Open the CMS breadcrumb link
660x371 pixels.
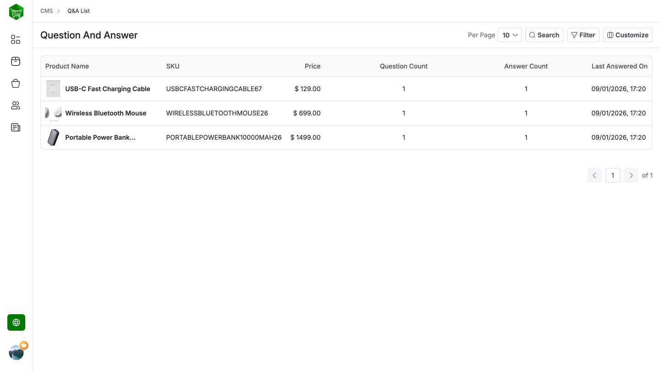click(x=46, y=11)
